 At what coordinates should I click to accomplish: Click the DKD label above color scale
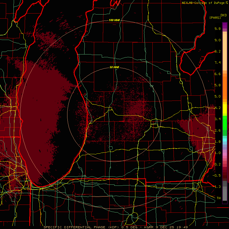point(224,15)
